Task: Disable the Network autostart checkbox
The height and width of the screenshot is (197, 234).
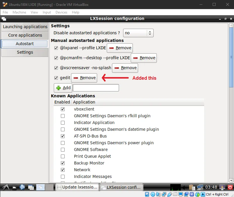Action: [x=63, y=170]
